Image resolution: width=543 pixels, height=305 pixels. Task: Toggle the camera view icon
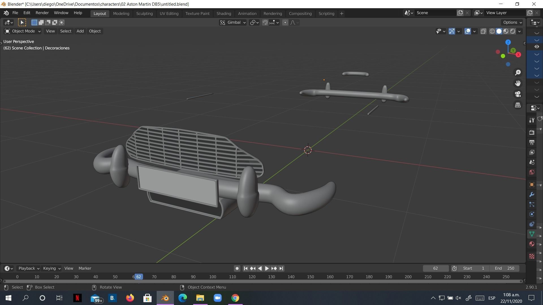(x=518, y=94)
